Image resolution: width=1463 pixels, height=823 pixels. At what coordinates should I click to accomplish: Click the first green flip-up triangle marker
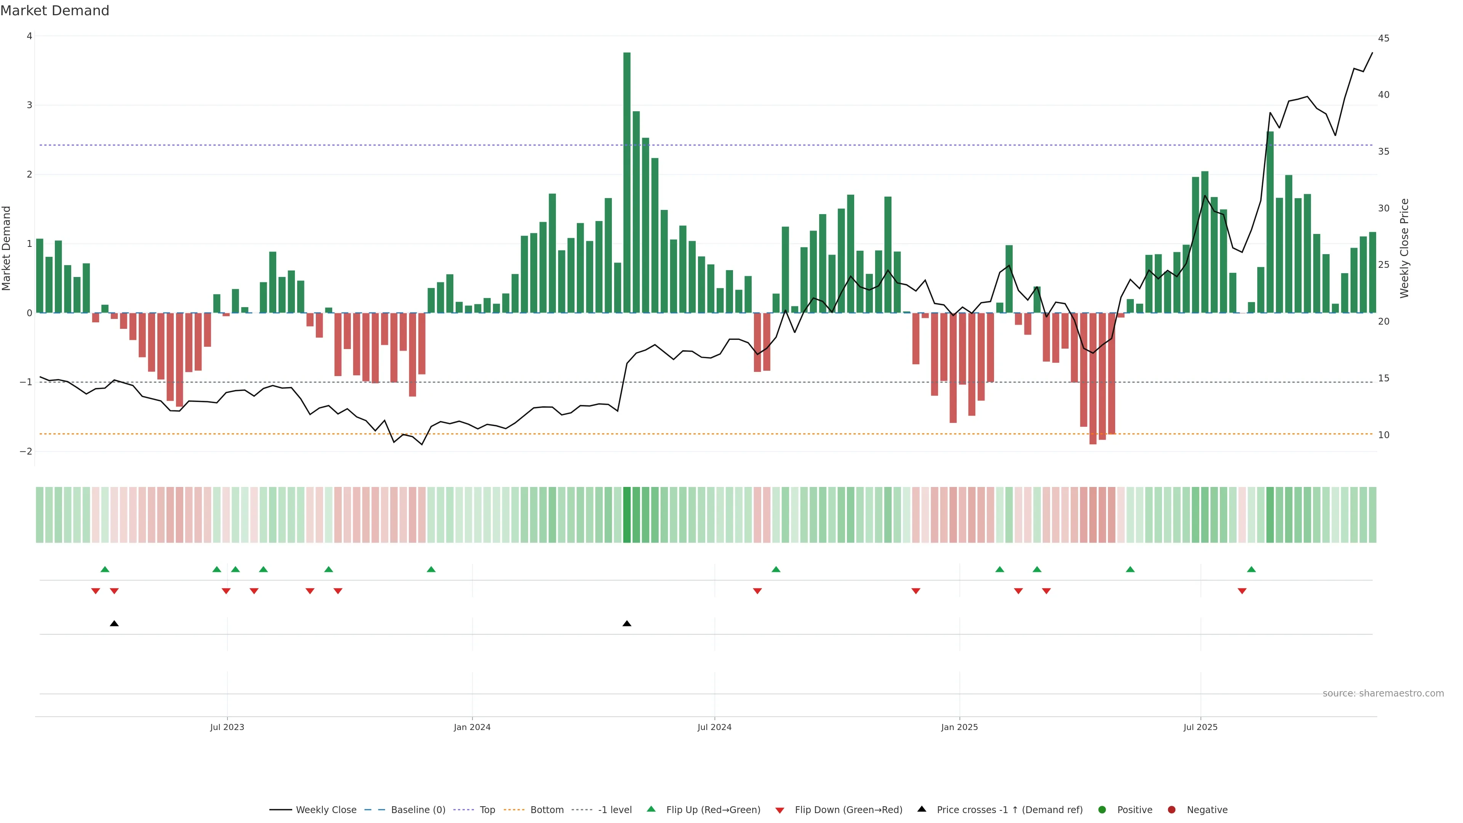[x=104, y=569]
